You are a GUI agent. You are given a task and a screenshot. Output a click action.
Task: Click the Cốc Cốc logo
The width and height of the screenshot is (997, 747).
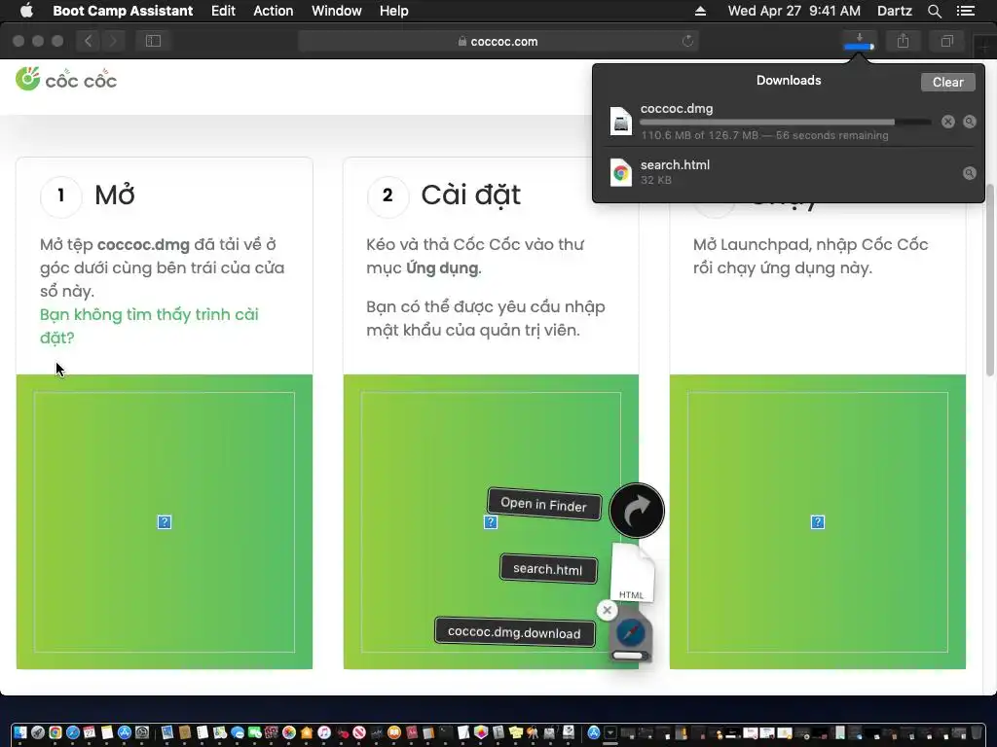[66, 80]
